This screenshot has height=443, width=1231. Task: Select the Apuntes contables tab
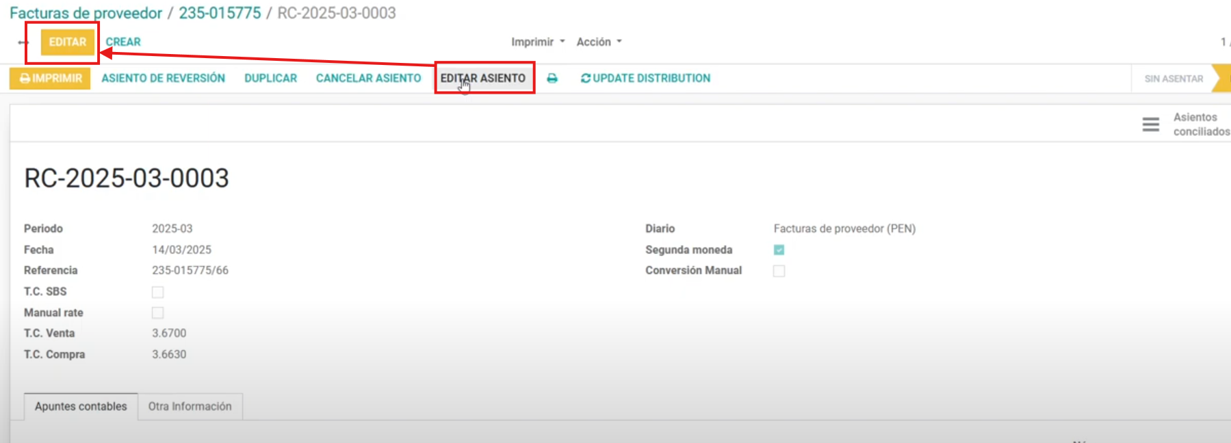coord(81,407)
